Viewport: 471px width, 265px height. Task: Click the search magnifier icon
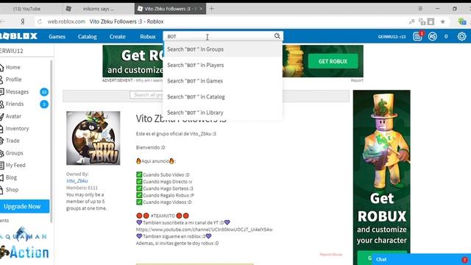[277, 36]
